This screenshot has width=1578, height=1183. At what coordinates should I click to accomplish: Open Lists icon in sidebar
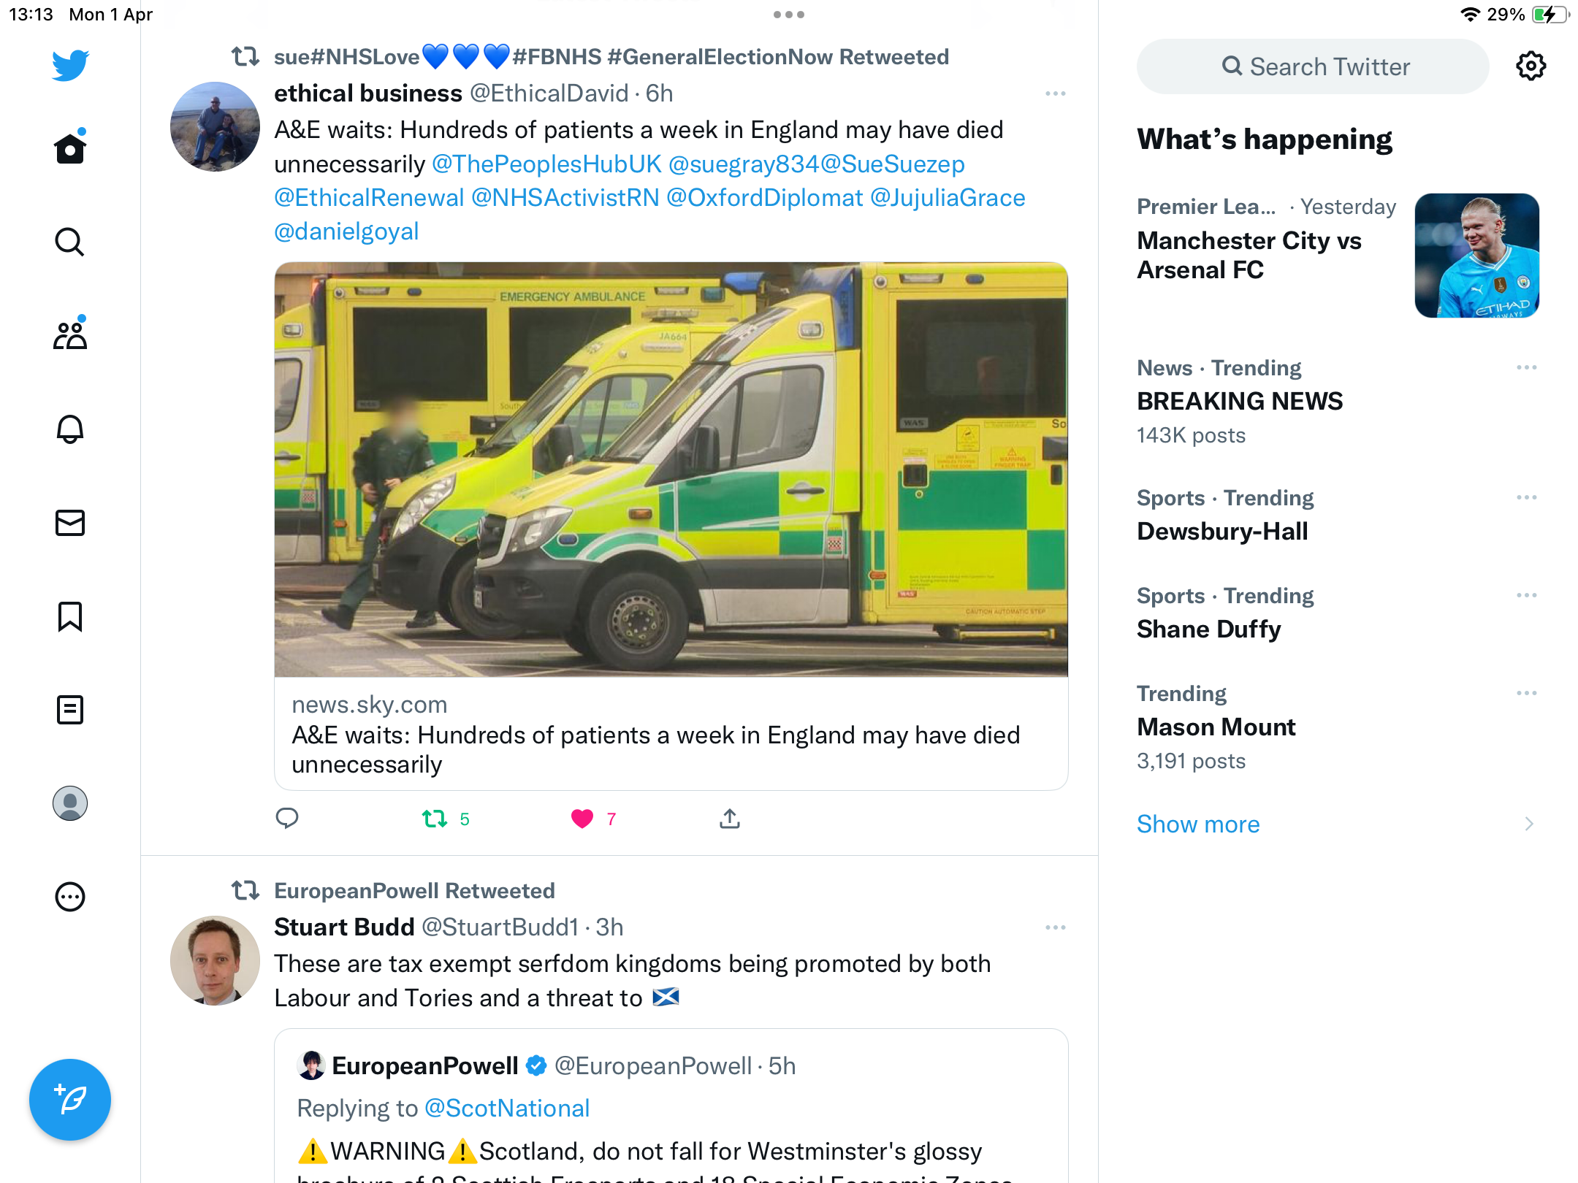[x=70, y=710]
